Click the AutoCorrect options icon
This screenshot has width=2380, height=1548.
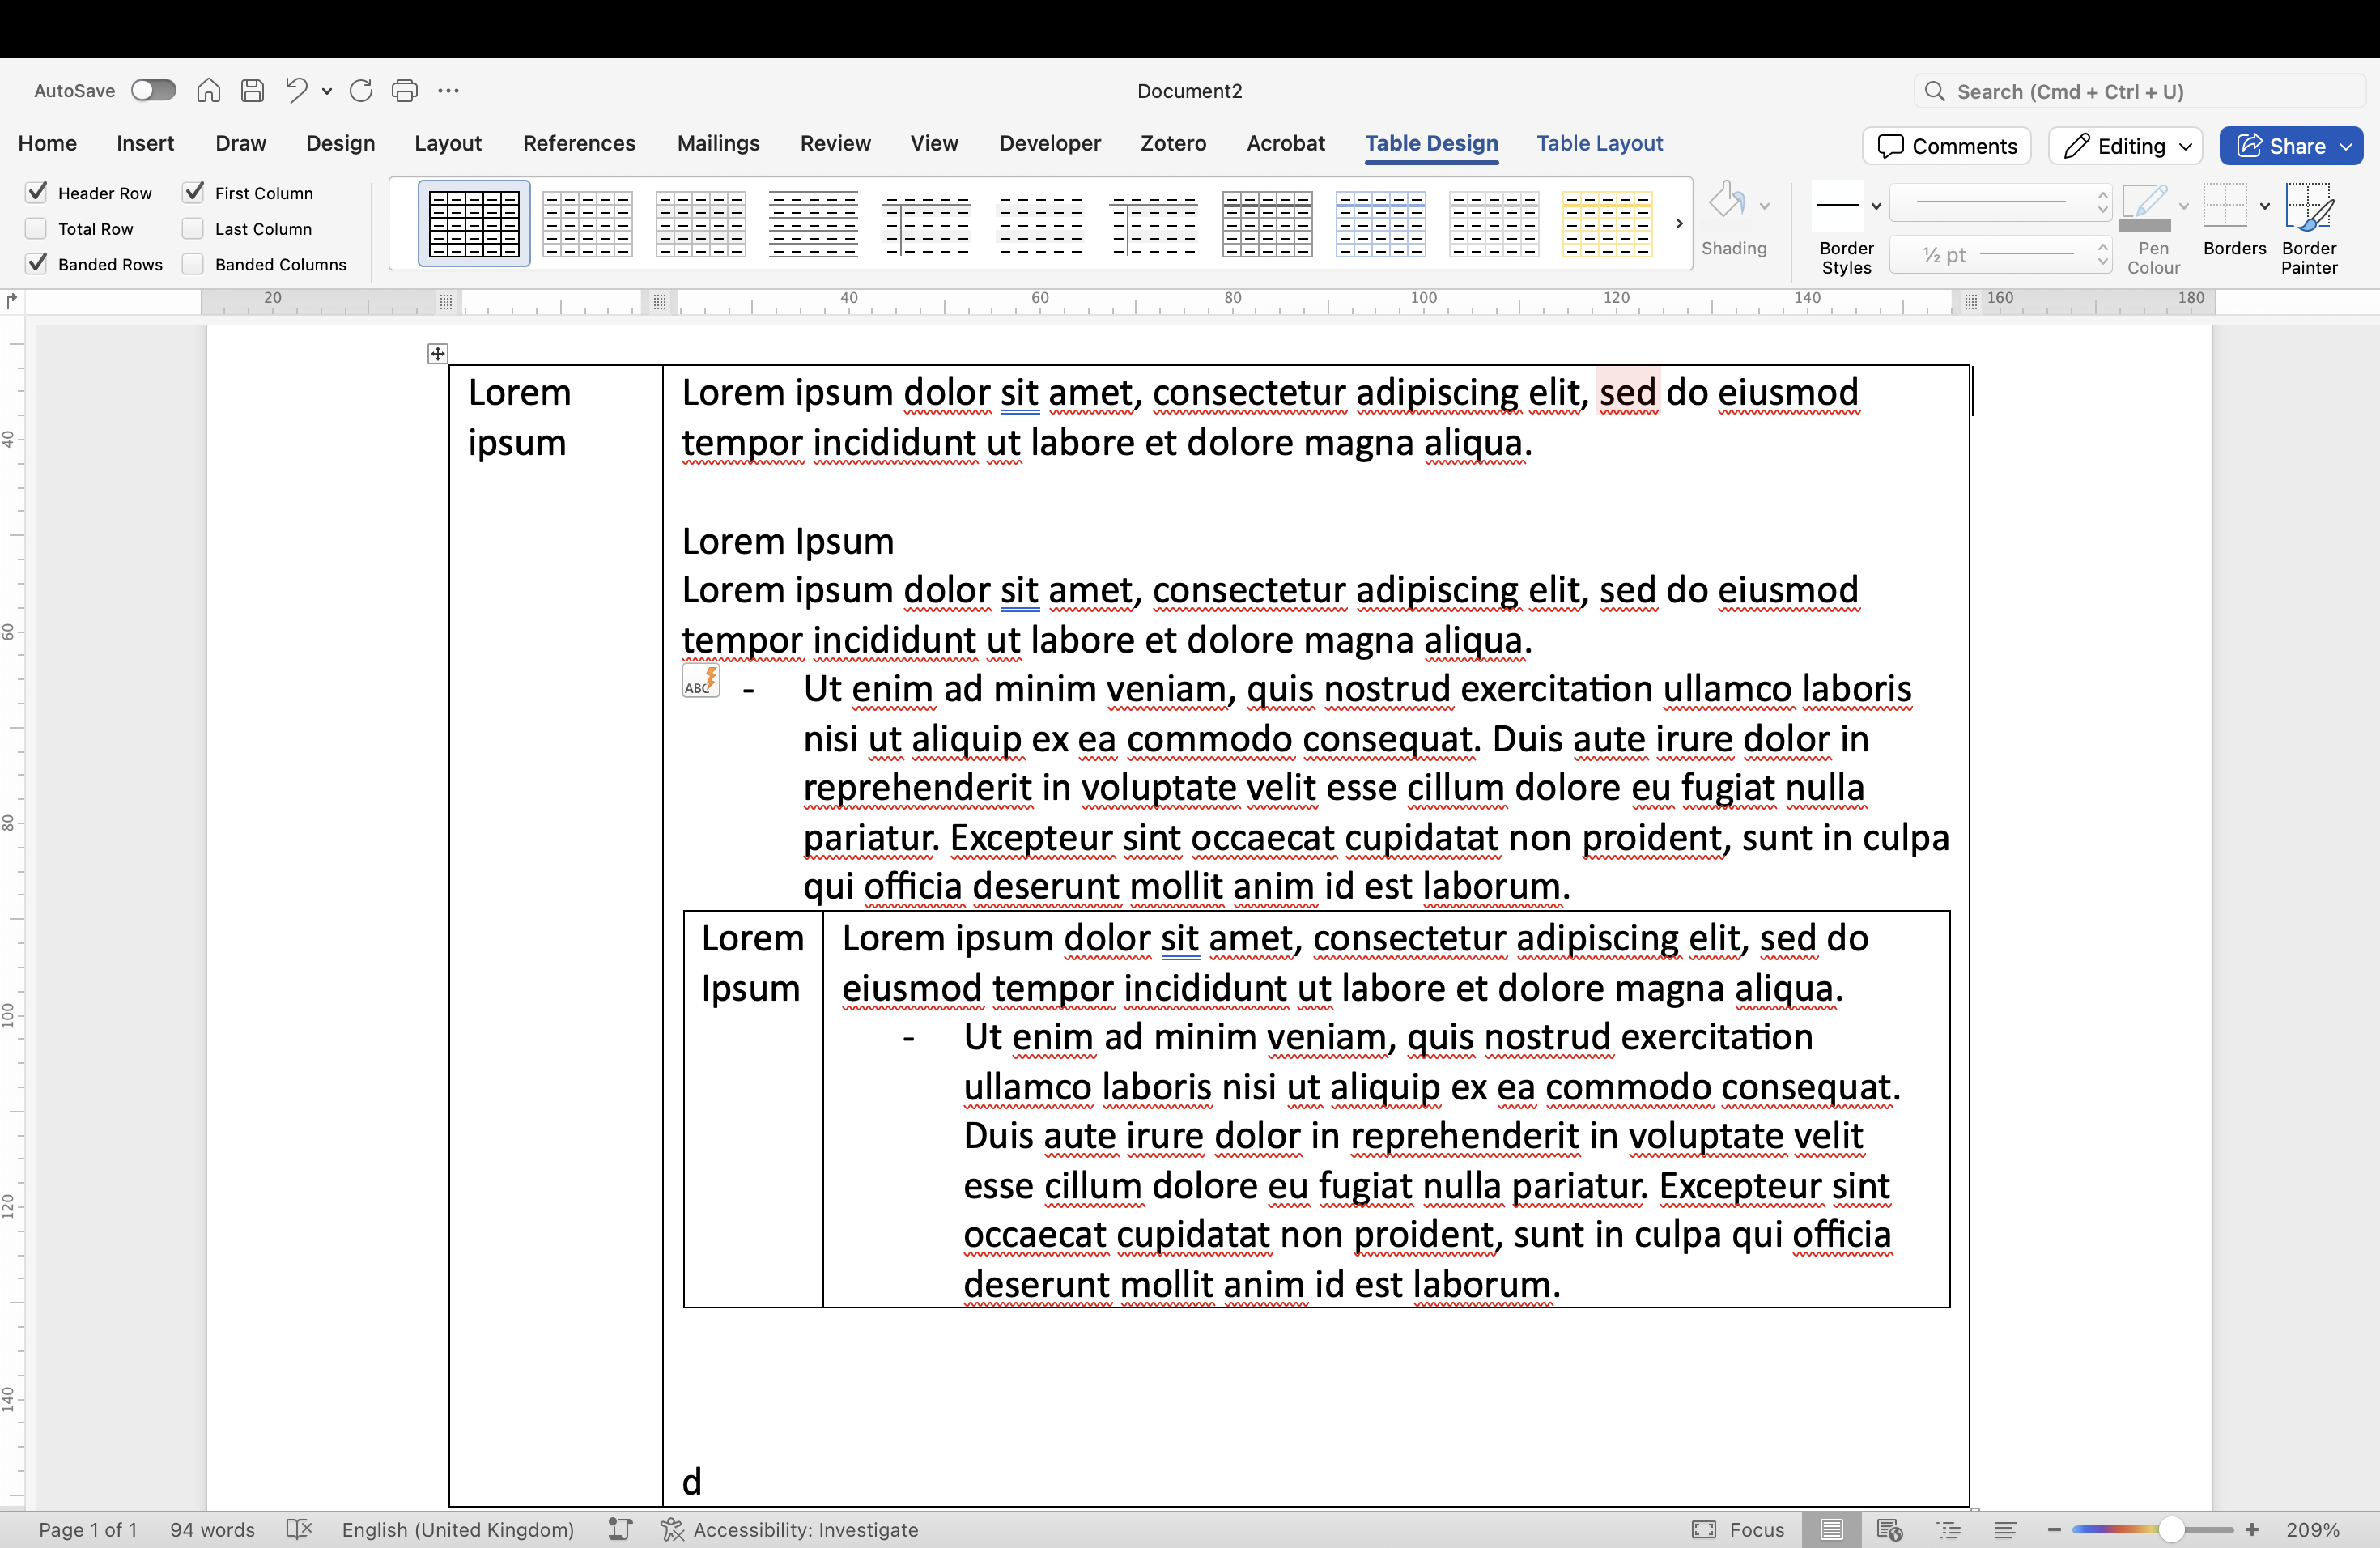pyautogui.click(x=700, y=682)
